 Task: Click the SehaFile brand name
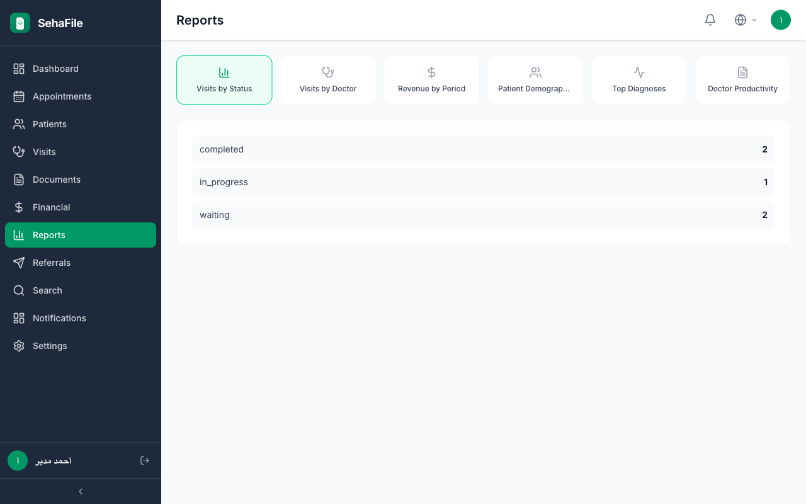(x=60, y=23)
